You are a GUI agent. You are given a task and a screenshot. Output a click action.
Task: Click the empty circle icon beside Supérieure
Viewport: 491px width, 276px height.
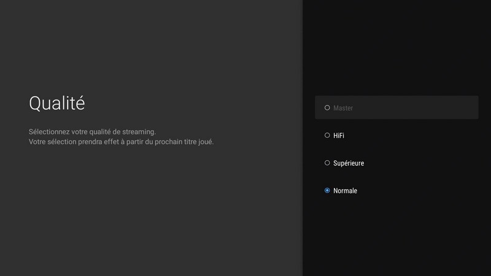[x=327, y=163]
